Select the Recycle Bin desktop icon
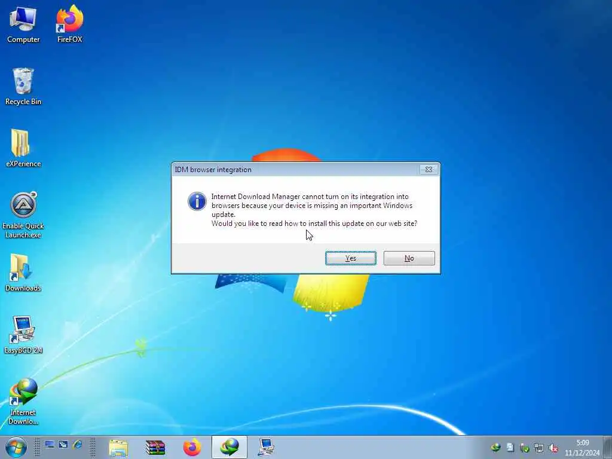612x459 pixels. tap(23, 87)
